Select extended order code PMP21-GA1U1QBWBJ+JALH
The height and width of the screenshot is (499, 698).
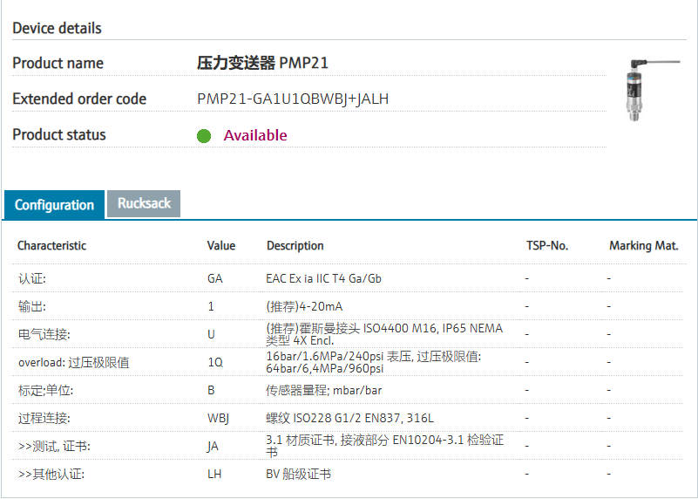[x=293, y=99]
